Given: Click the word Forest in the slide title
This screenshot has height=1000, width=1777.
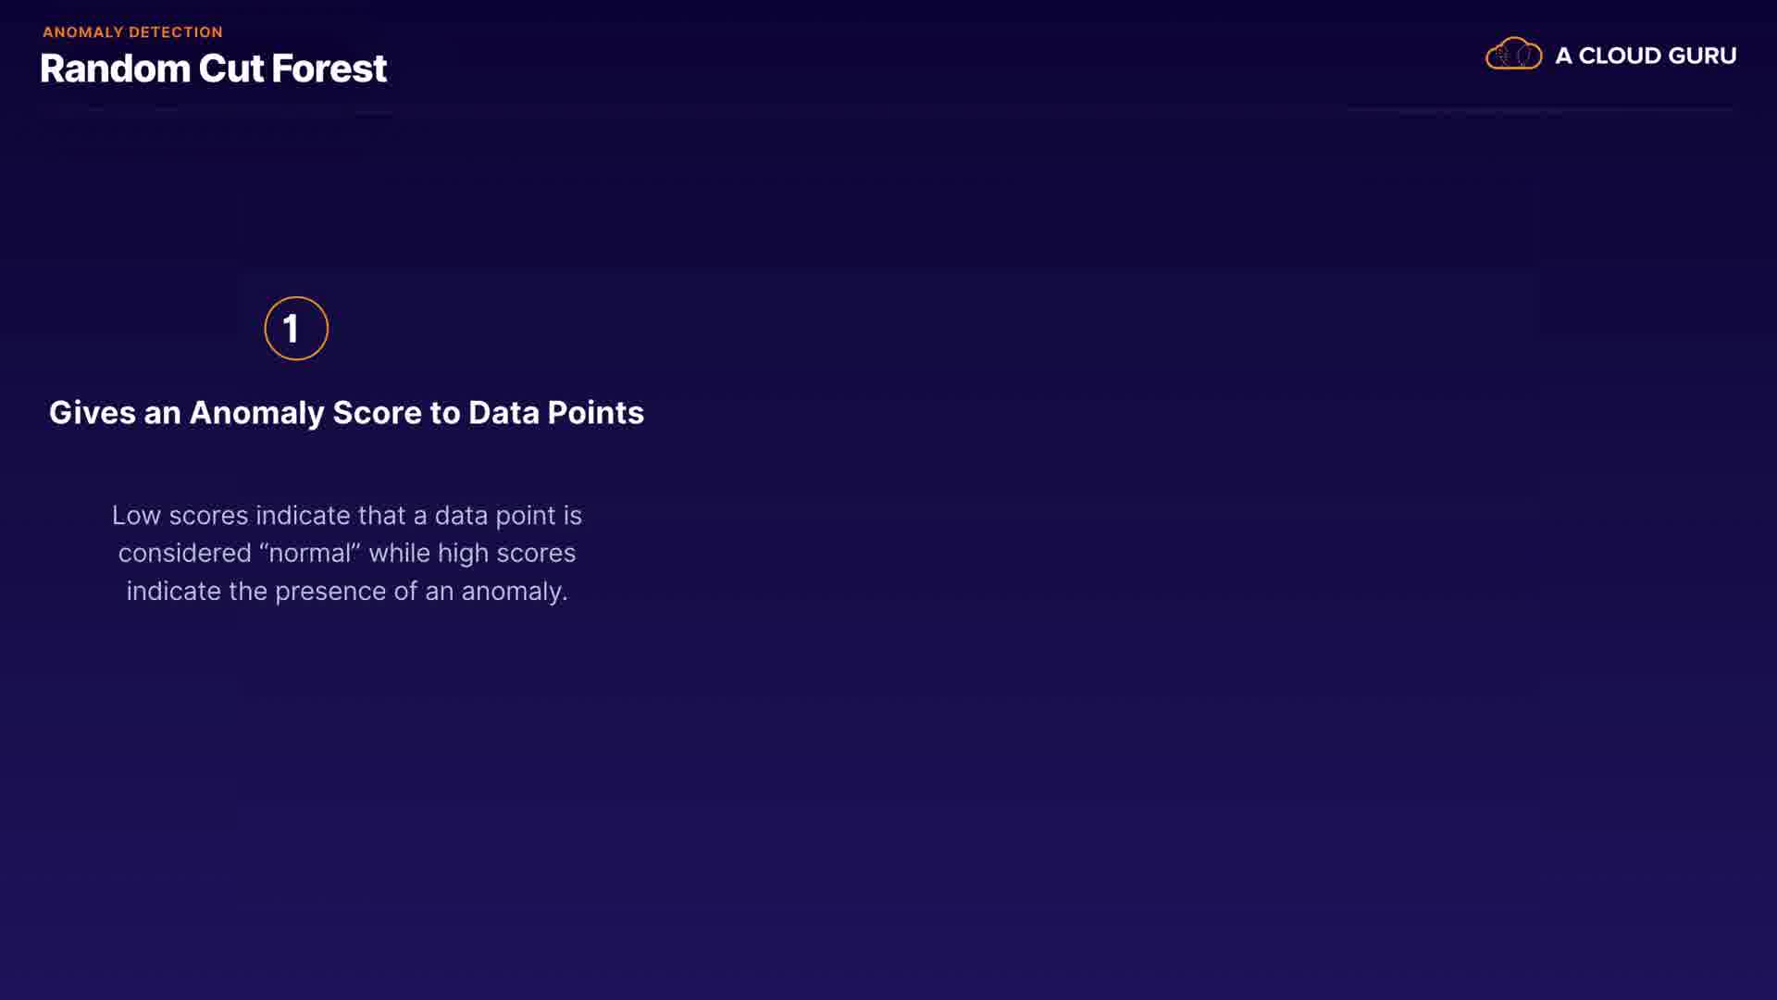Looking at the screenshot, I should point(329,69).
